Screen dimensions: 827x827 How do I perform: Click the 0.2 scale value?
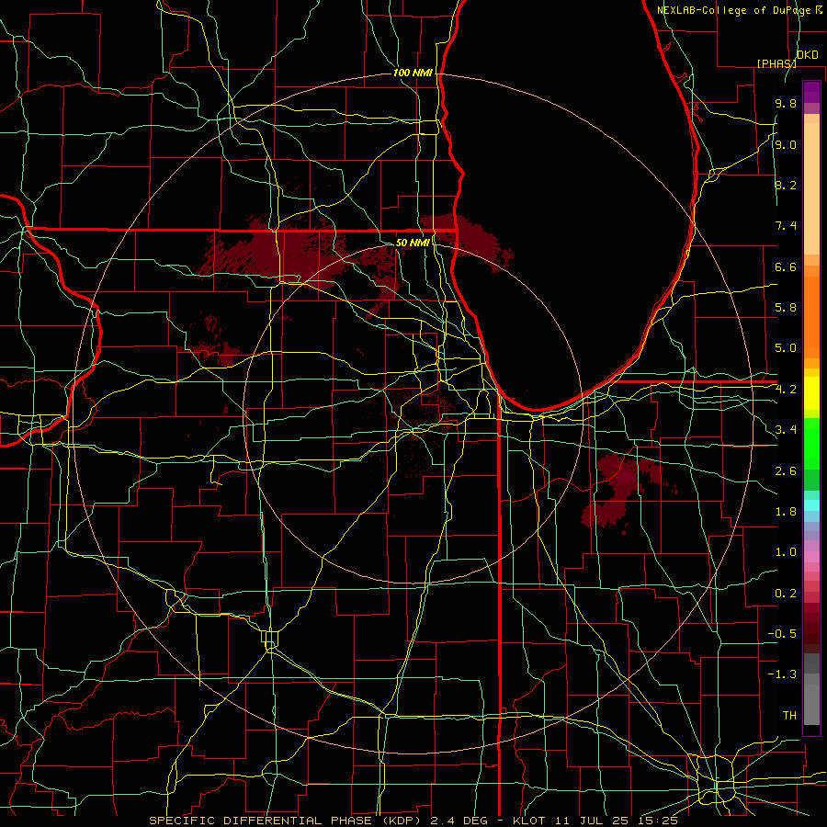pyautogui.click(x=786, y=594)
